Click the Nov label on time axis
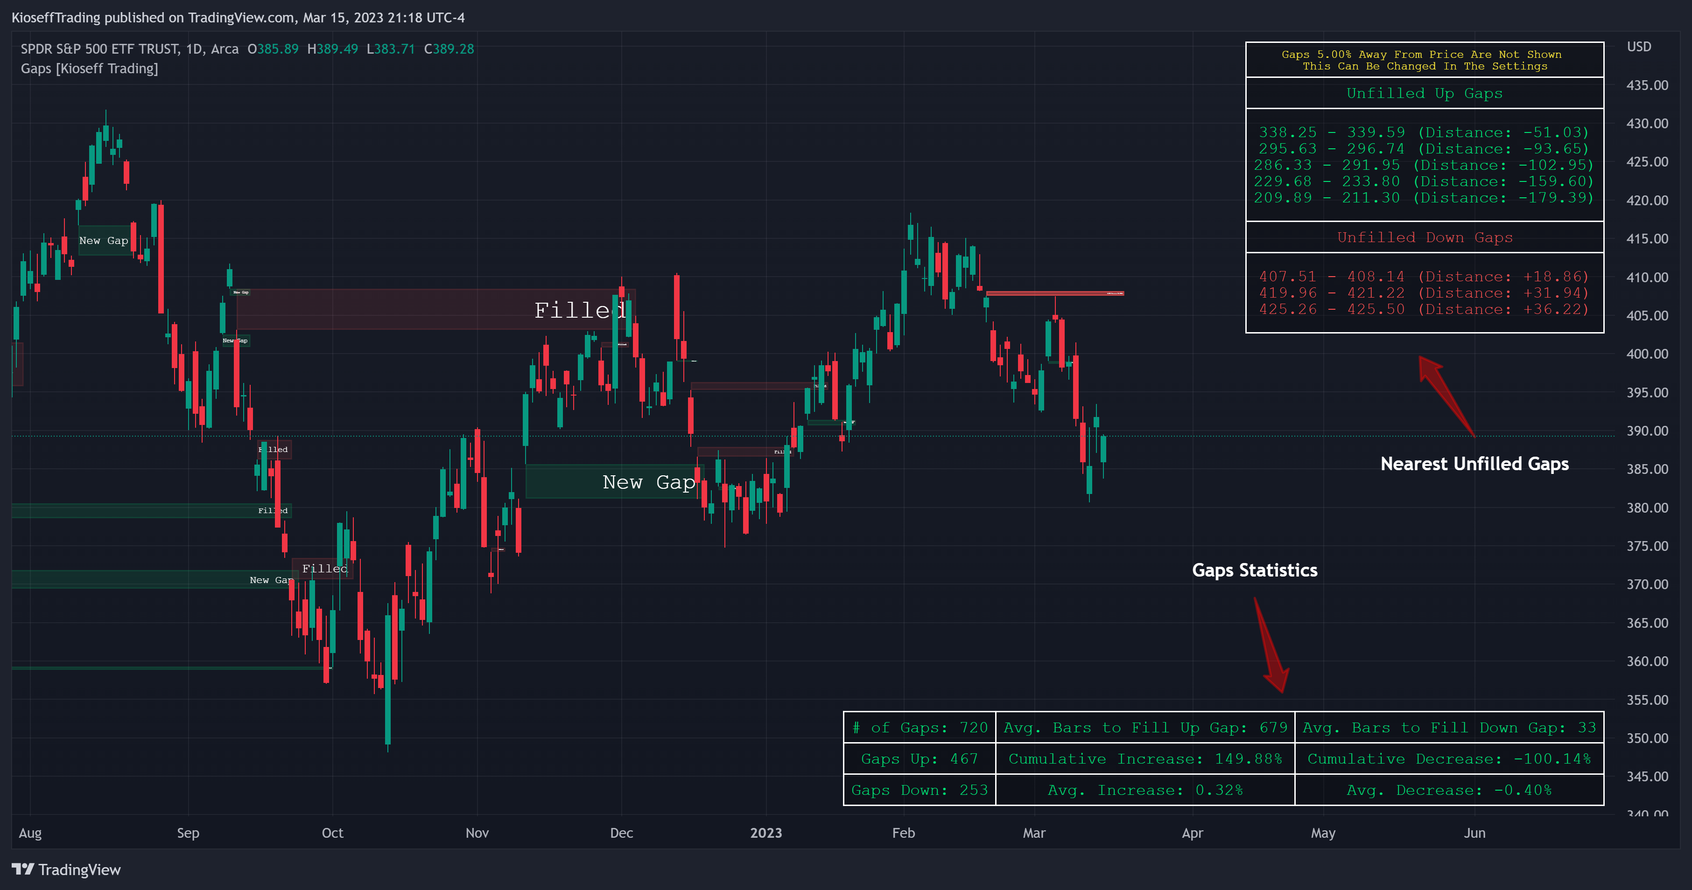Viewport: 1692px width, 890px height. coord(477,833)
